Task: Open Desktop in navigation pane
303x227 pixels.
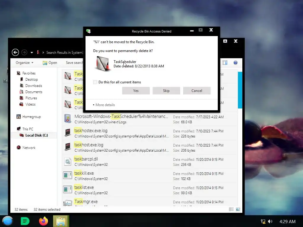Action: 31,79
